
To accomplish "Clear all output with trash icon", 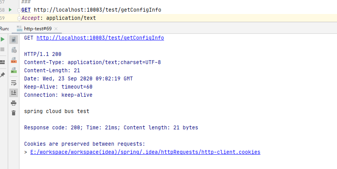I will 14,113.
